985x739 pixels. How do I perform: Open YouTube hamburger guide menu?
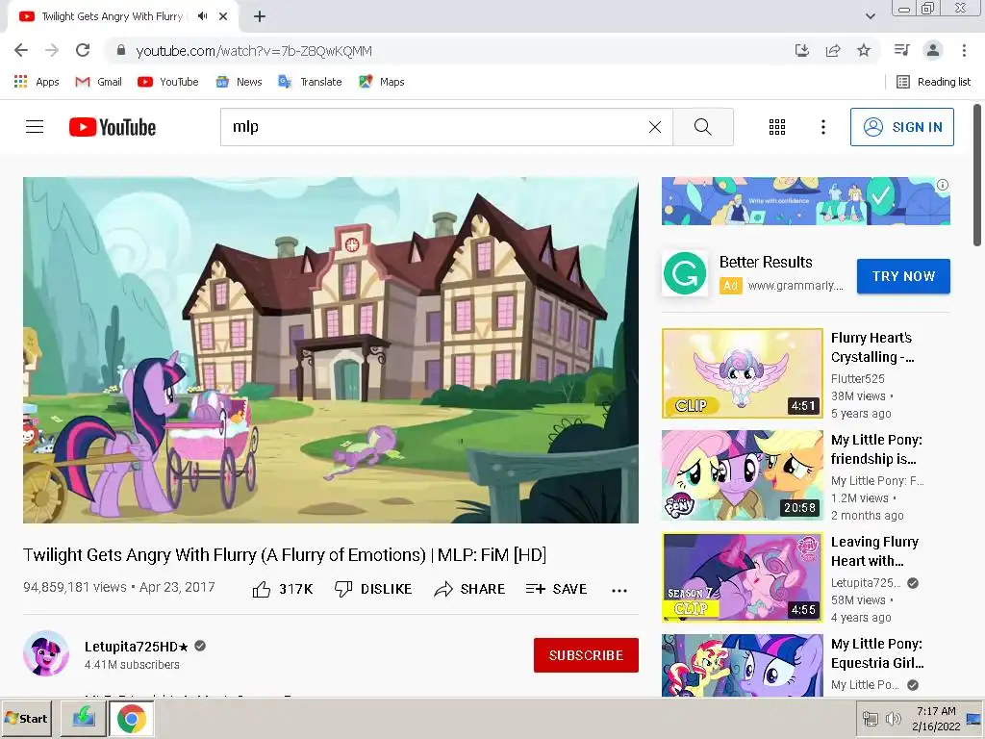coord(35,127)
